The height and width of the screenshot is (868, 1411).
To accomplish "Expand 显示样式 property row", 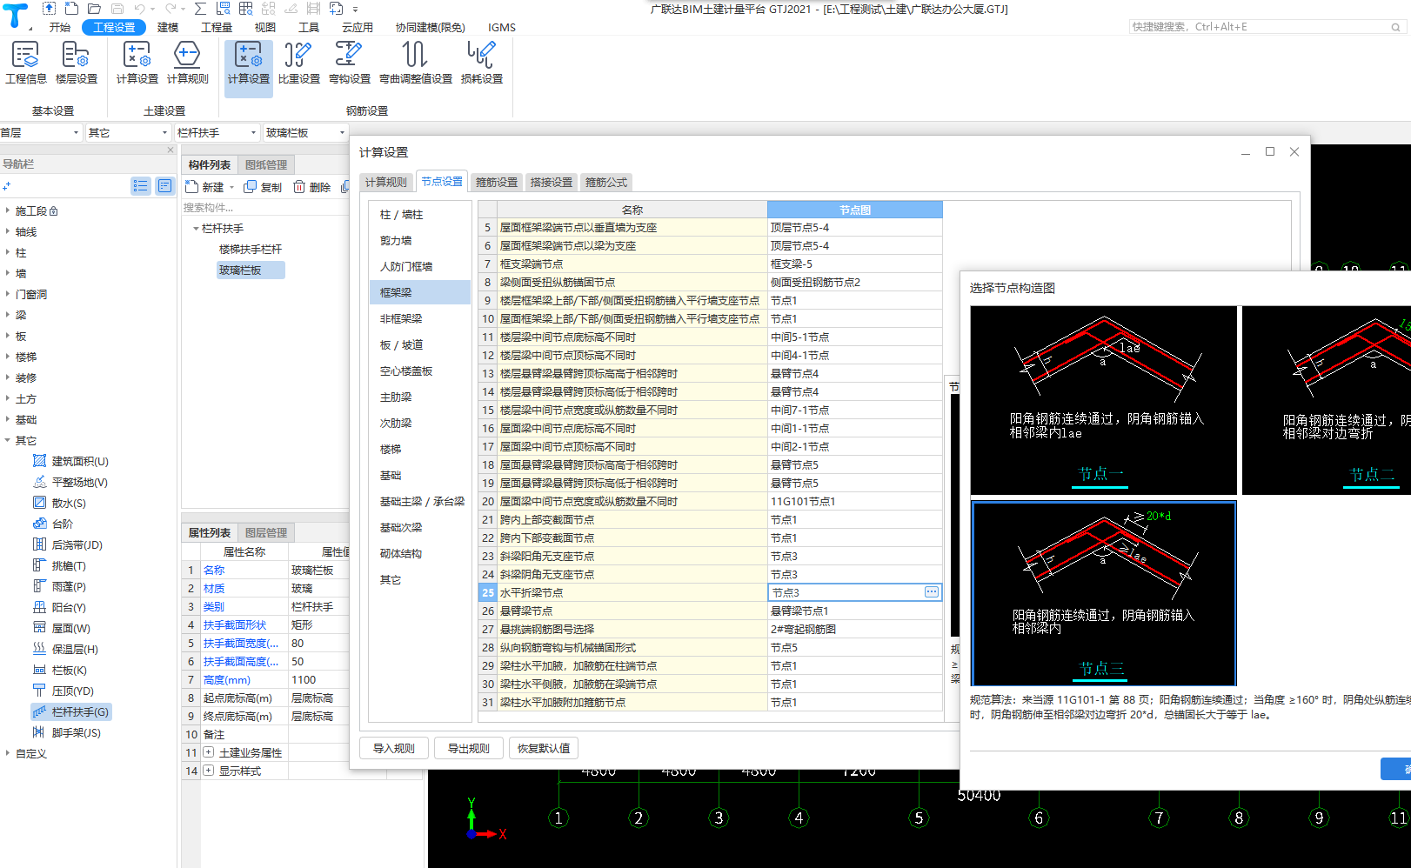I will (209, 771).
